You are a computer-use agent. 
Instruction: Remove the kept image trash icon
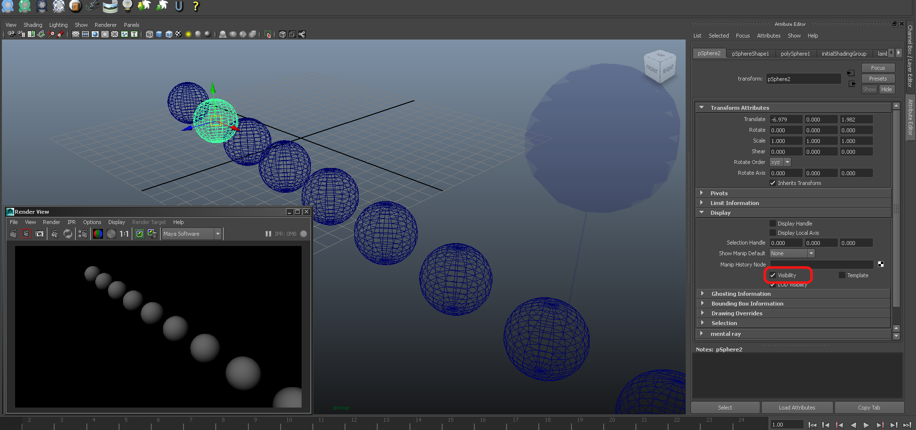pyautogui.click(x=153, y=234)
